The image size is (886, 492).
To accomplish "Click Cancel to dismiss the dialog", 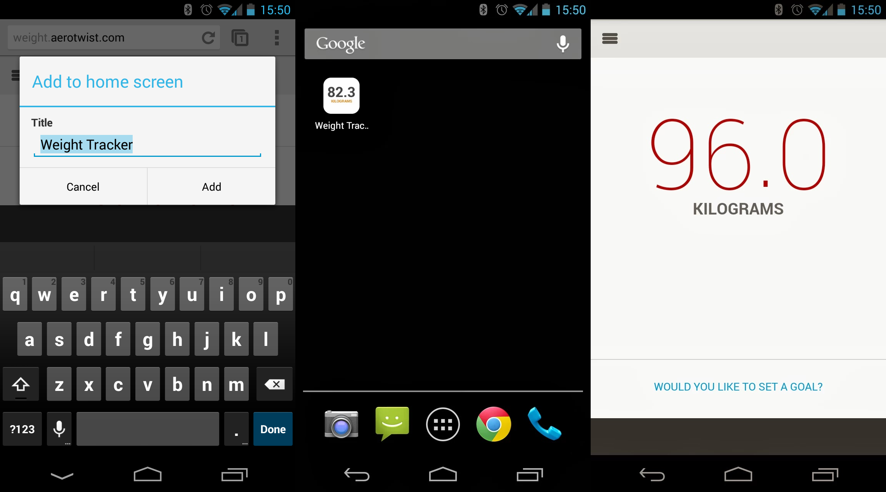I will (83, 186).
